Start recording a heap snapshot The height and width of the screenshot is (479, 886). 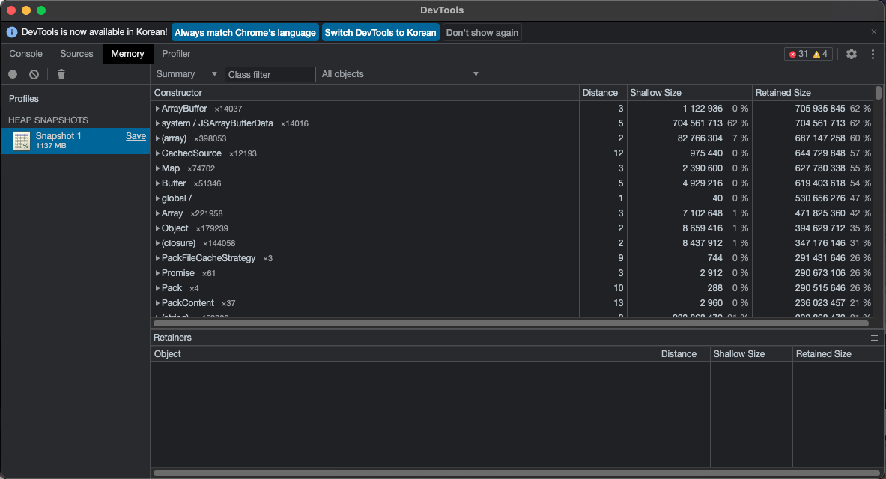(13, 74)
